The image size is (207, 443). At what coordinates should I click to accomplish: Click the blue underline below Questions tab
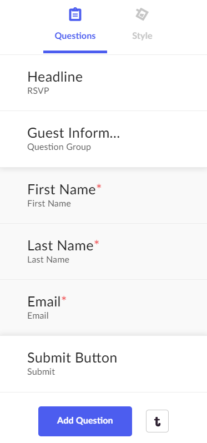pos(75,52)
